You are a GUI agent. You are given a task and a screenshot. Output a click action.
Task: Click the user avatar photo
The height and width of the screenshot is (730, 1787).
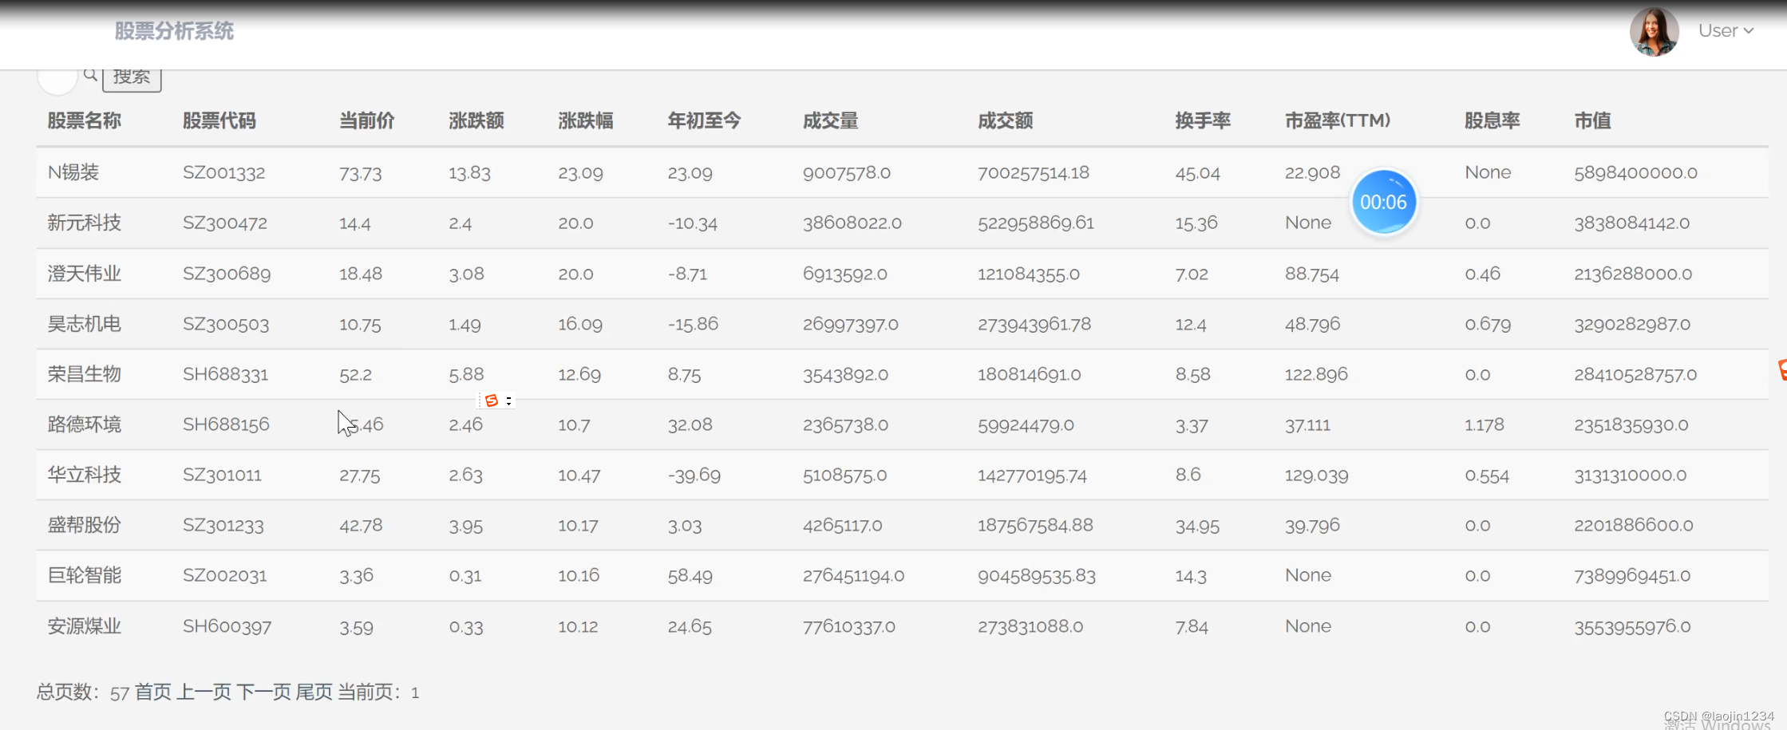click(x=1654, y=31)
